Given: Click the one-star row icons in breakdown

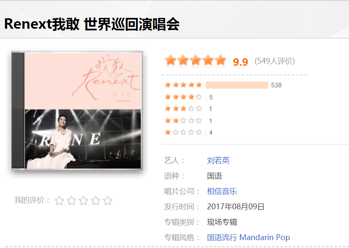Looking at the screenshot, I should [183, 133].
